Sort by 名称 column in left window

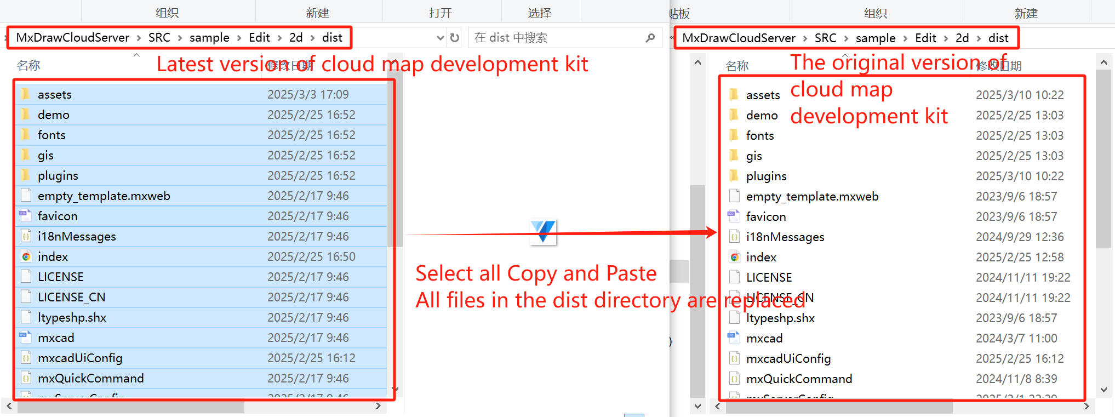tap(28, 66)
